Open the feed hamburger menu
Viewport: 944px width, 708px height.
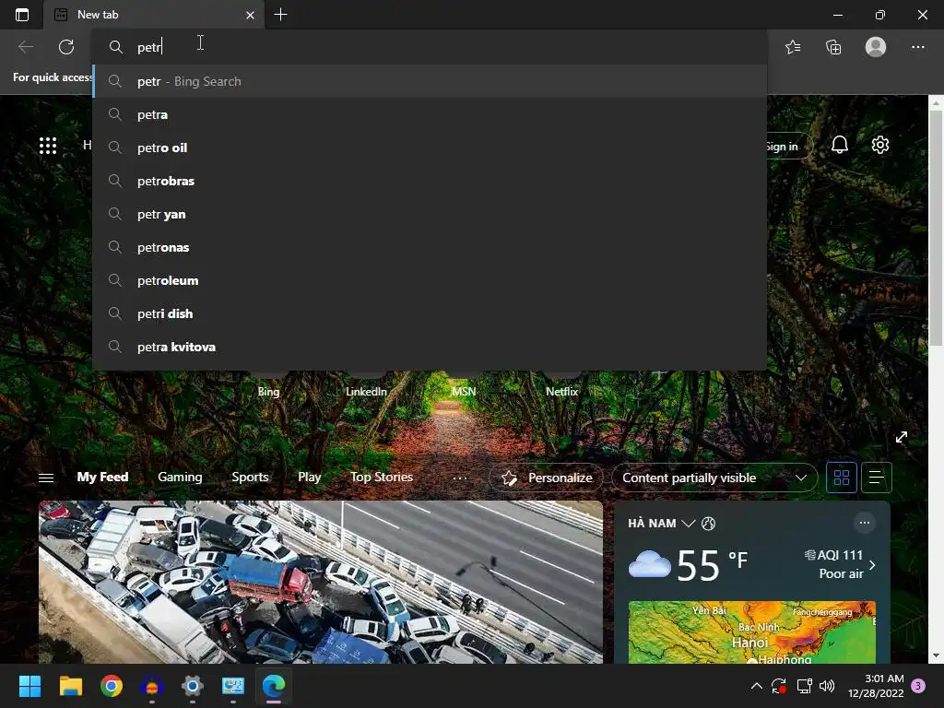[46, 478]
